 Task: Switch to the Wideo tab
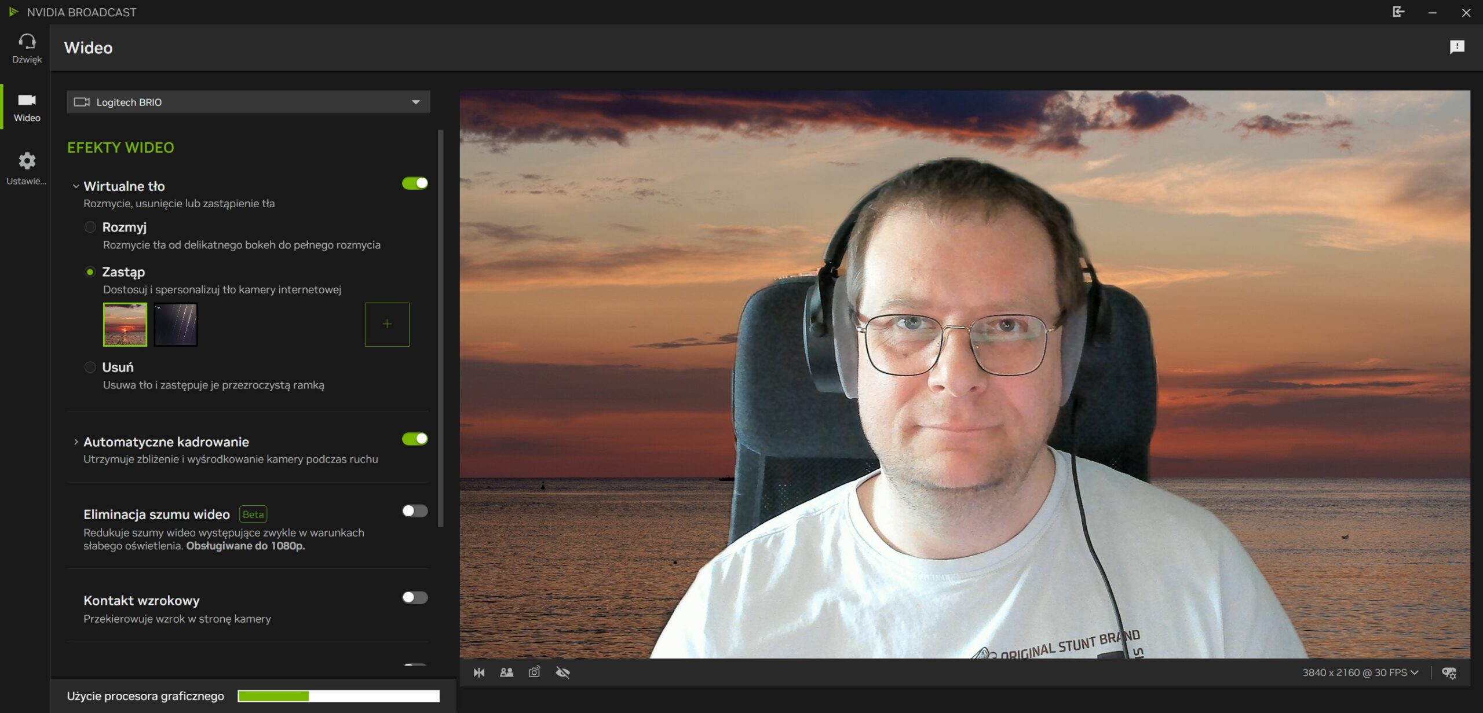(27, 108)
